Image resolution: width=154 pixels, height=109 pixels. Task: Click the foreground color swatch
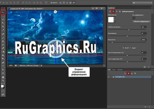(3, 86)
